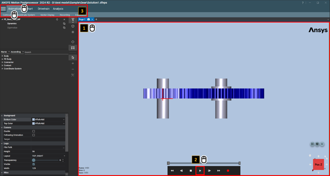Click the Transparency slider handle
Screen dimensions: 330x176
point(33,160)
